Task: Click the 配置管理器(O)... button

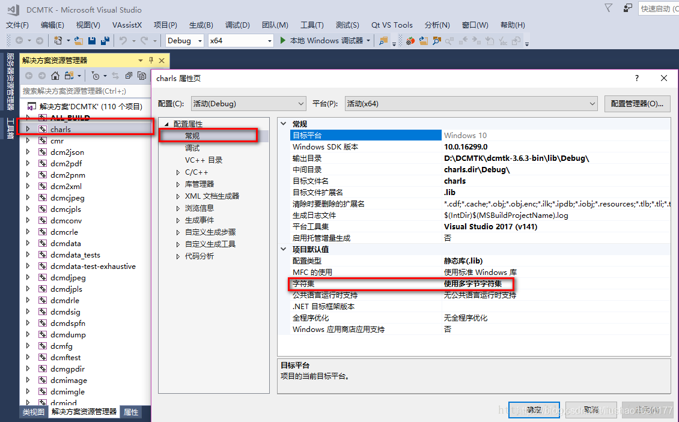Action: point(637,104)
